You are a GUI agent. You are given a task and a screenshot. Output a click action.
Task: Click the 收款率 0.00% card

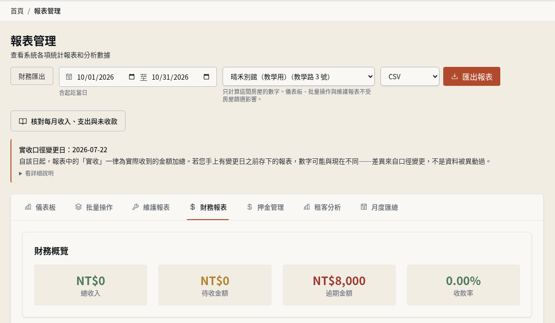[463, 285]
